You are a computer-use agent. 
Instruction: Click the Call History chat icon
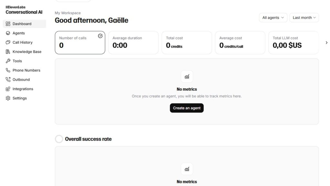click(8, 42)
